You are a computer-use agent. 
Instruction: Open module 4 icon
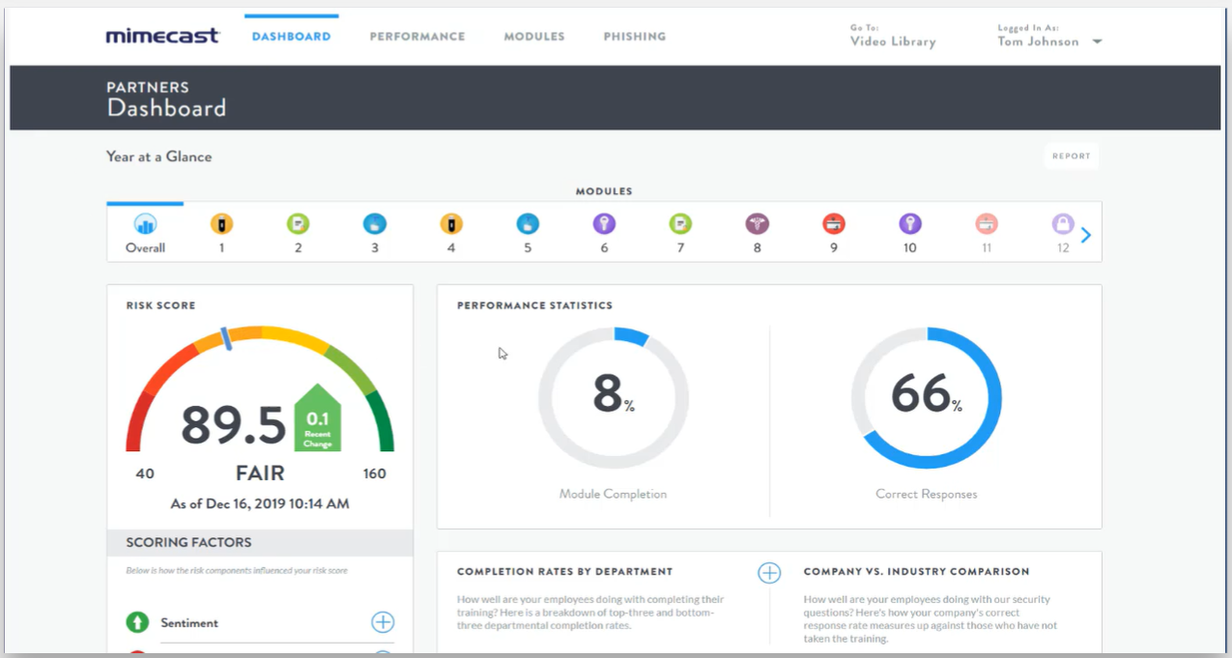pos(451,224)
